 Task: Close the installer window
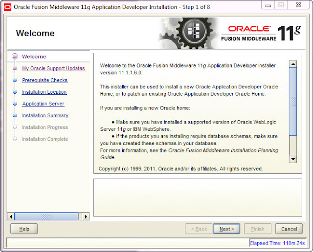coord(299,5)
